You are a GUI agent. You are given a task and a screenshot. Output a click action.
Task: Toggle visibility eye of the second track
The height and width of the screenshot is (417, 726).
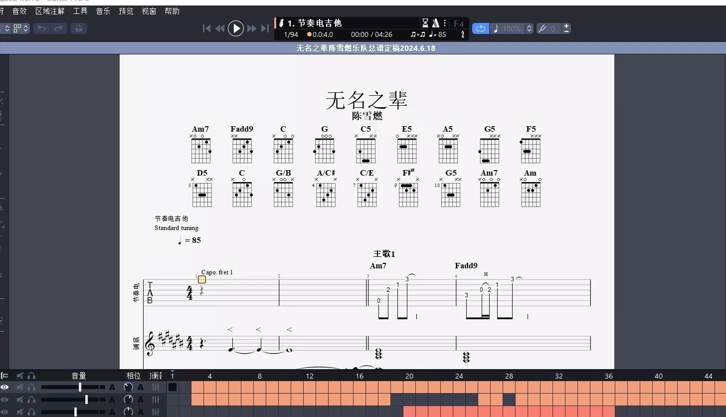[4, 400]
